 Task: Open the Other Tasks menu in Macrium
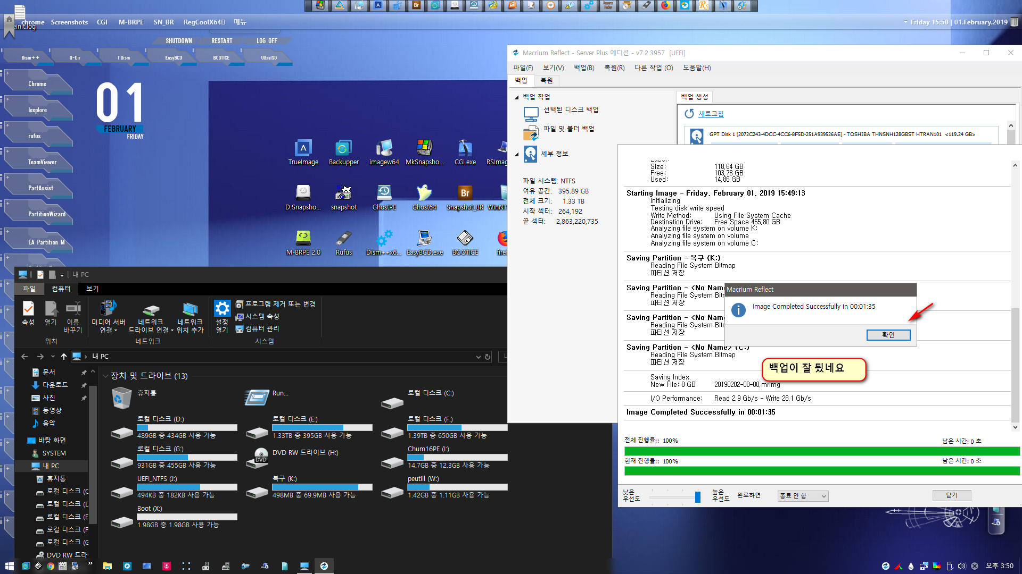653,67
